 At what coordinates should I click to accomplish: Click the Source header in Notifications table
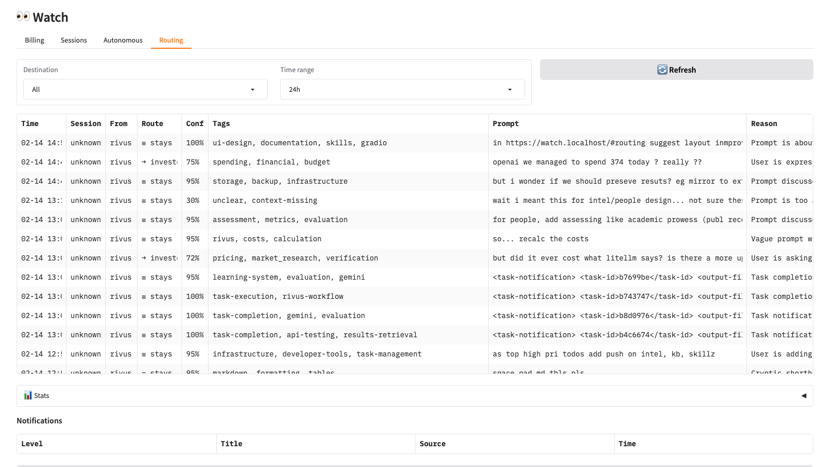[432, 444]
